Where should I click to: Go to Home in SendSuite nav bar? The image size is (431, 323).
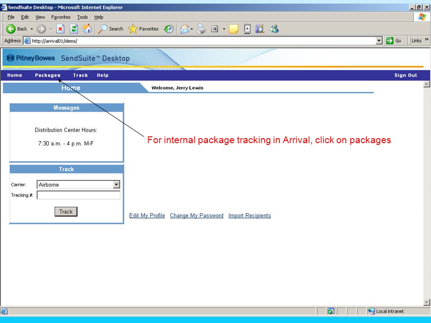(x=14, y=75)
